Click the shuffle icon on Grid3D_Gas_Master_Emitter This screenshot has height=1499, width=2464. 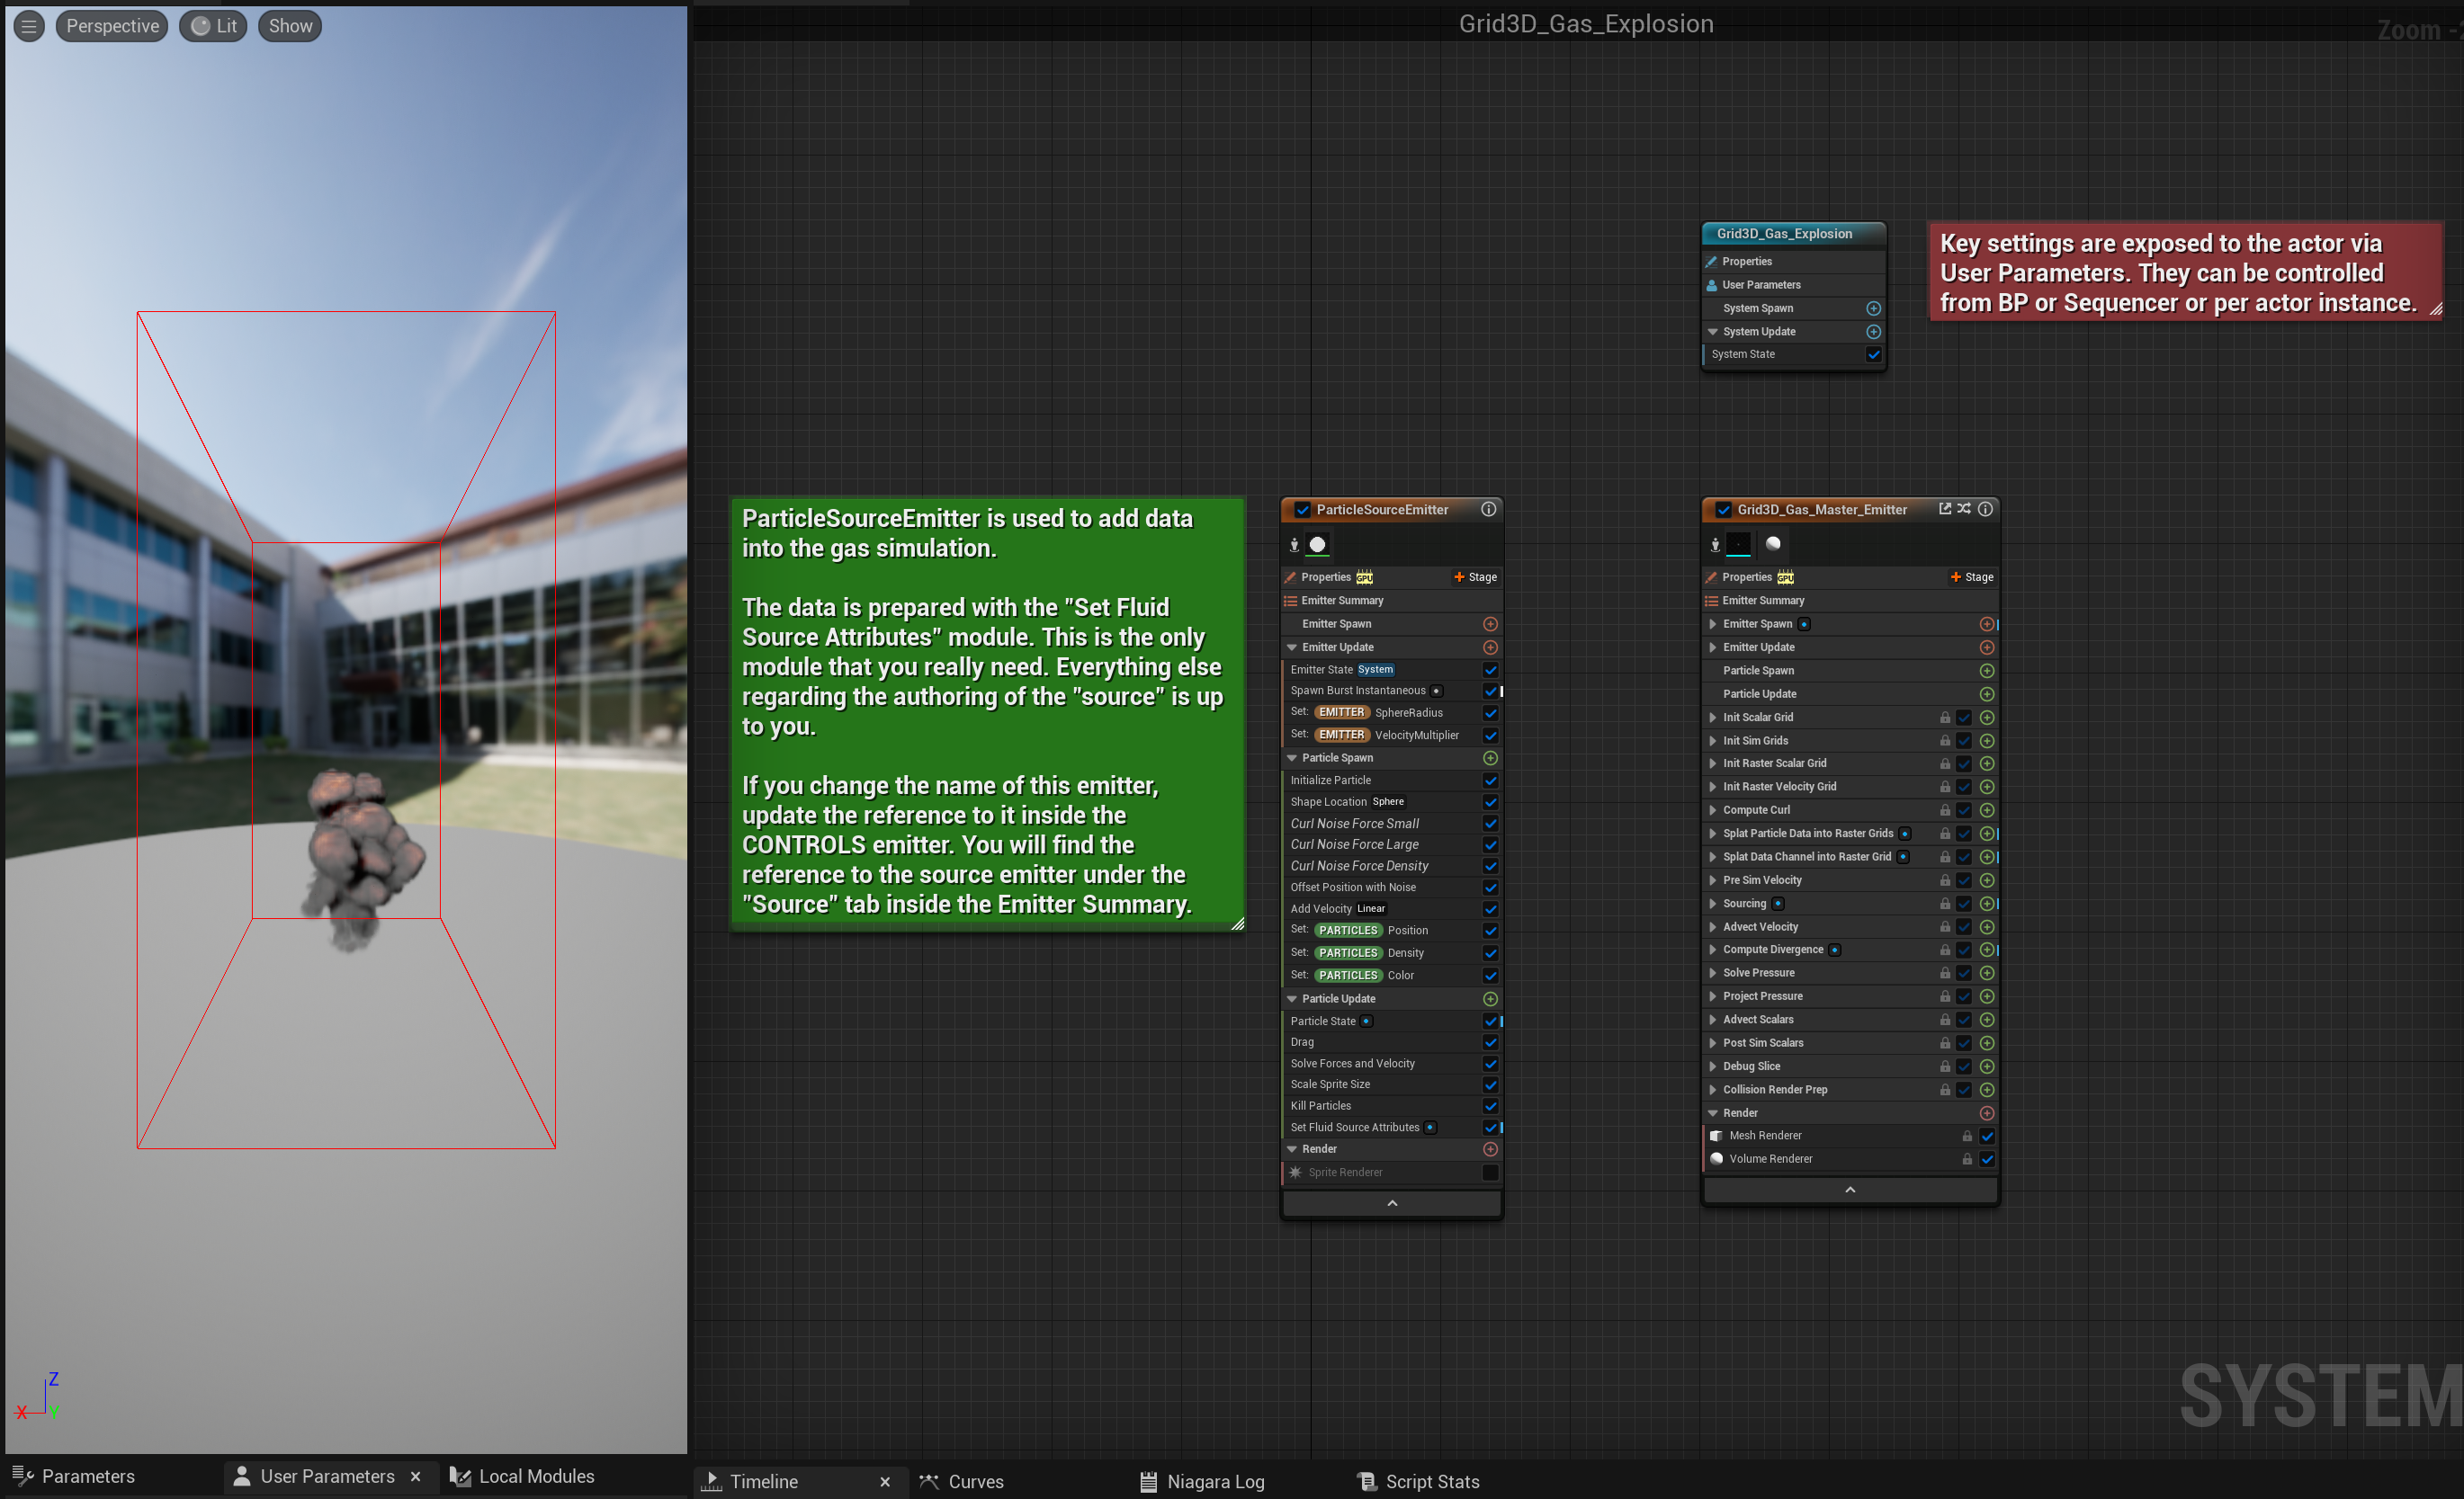(x=1964, y=509)
